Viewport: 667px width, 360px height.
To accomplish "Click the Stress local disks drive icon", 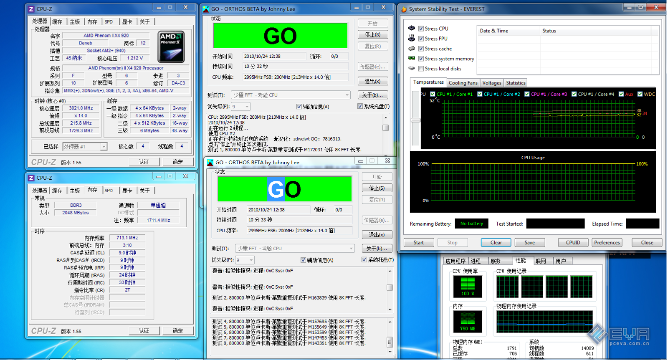I will [412, 68].
